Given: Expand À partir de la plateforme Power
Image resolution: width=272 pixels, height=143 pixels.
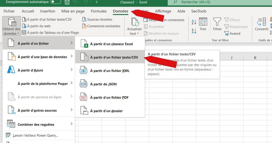Looking at the screenshot, I should point(39,83).
